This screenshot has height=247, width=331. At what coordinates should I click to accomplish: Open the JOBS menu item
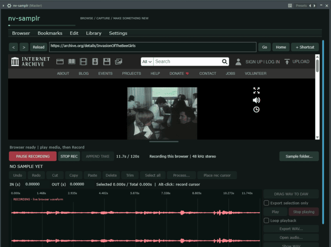click(230, 73)
